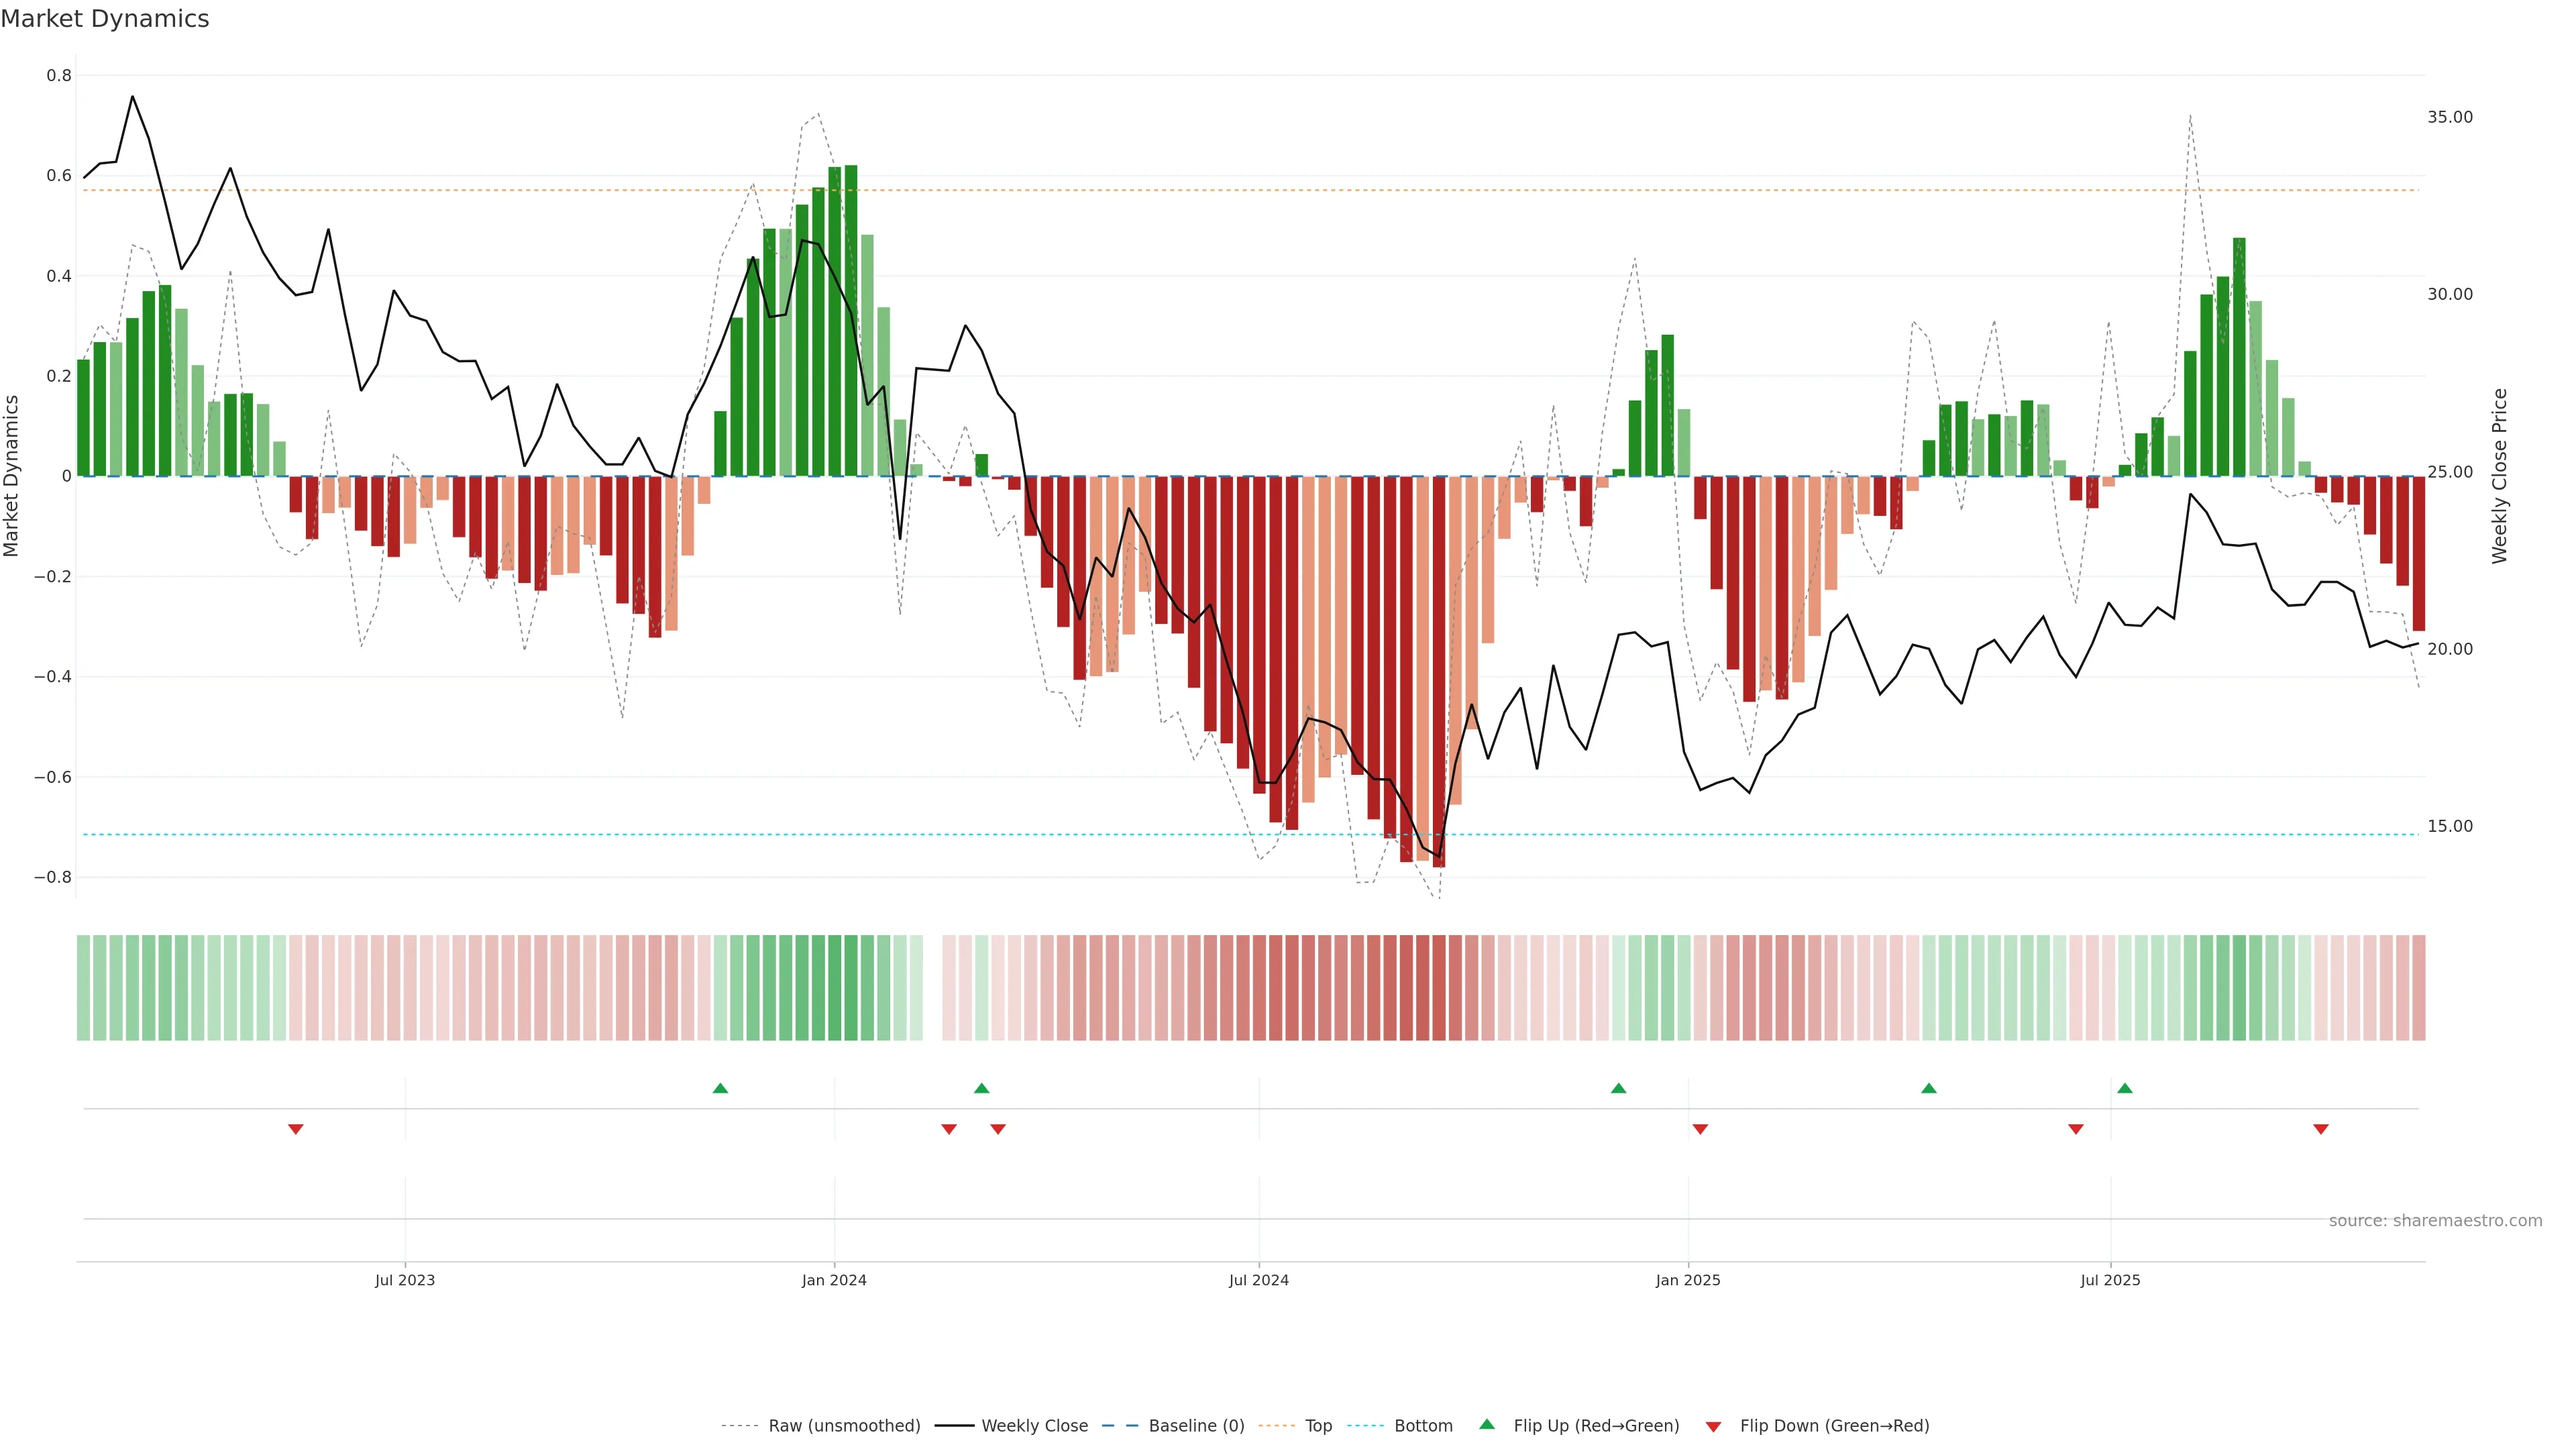Click the green Flip Up triangle in legend

tap(1487, 1424)
